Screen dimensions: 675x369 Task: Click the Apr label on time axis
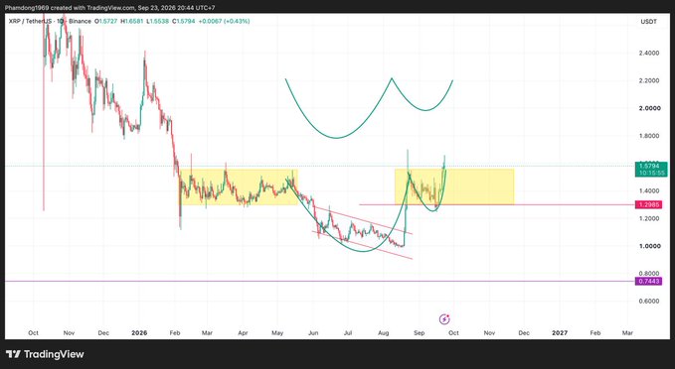243,333
